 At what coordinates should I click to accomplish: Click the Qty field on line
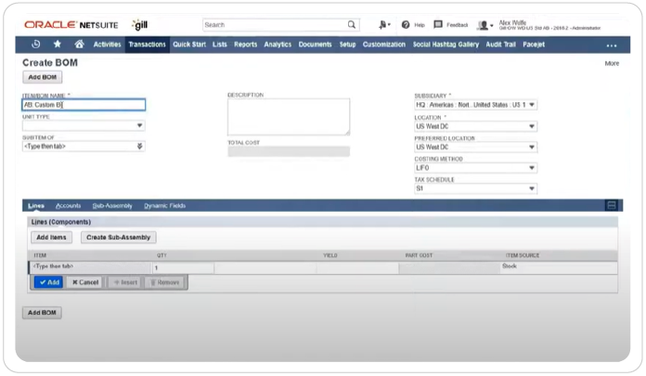[183, 268]
